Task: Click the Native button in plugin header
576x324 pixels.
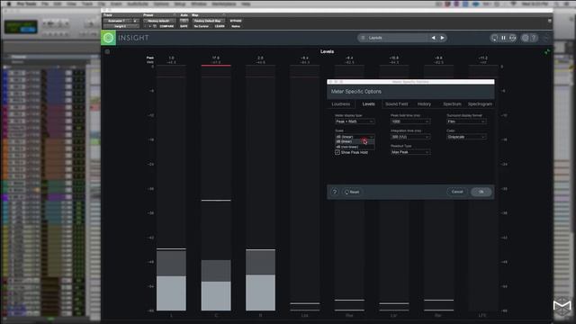Action: click(x=236, y=26)
